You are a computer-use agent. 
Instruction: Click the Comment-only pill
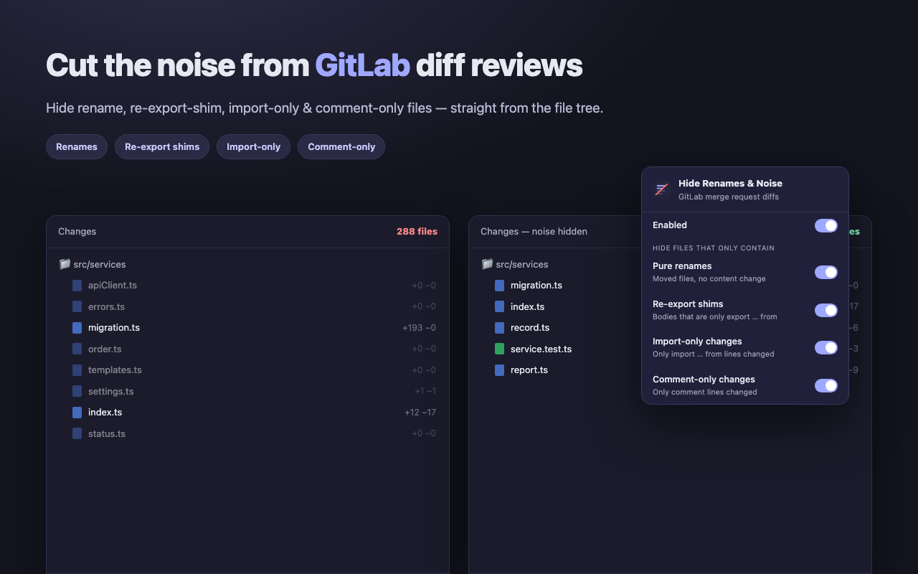tap(341, 146)
